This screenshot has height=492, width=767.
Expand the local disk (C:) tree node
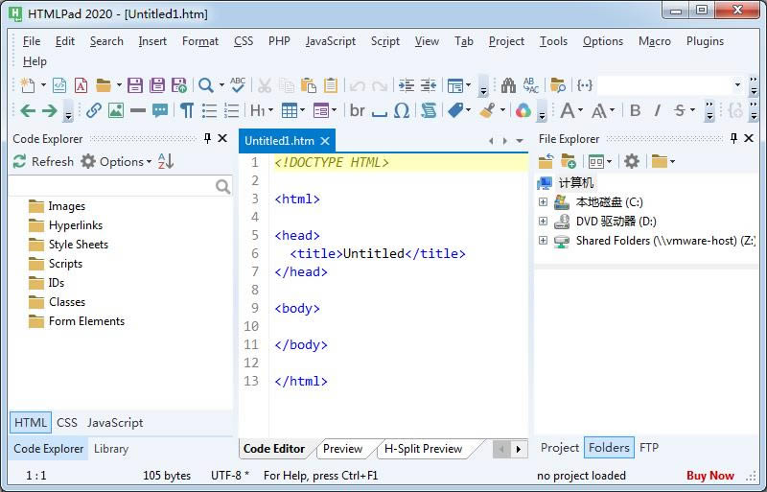coord(543,201)
